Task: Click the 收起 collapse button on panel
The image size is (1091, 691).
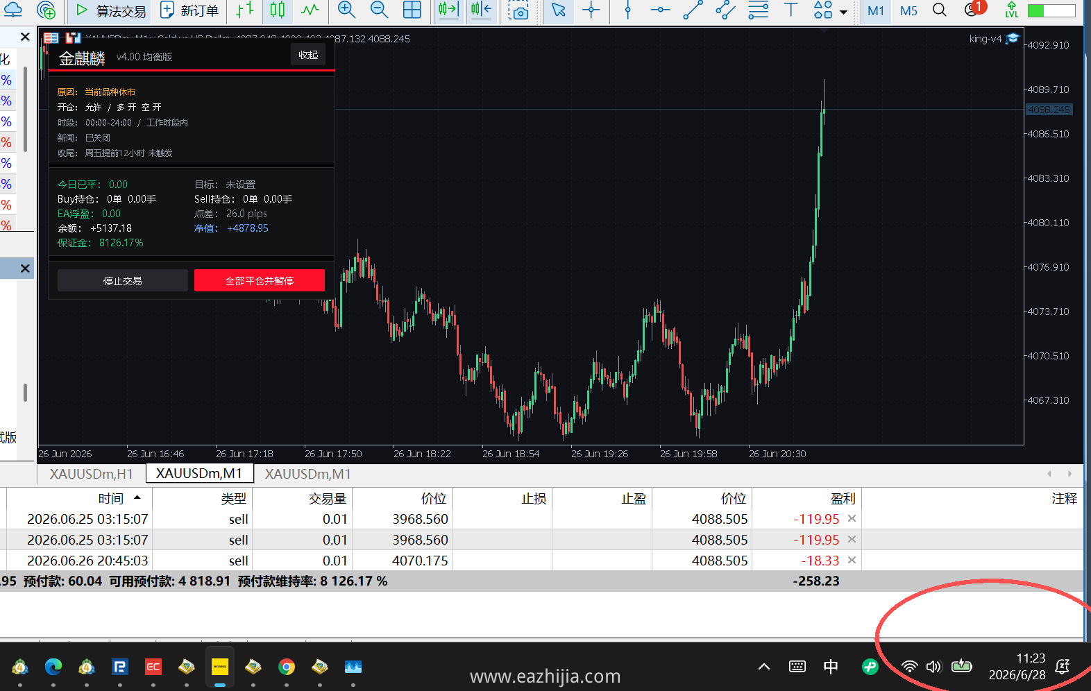Action: coord(308,55)
